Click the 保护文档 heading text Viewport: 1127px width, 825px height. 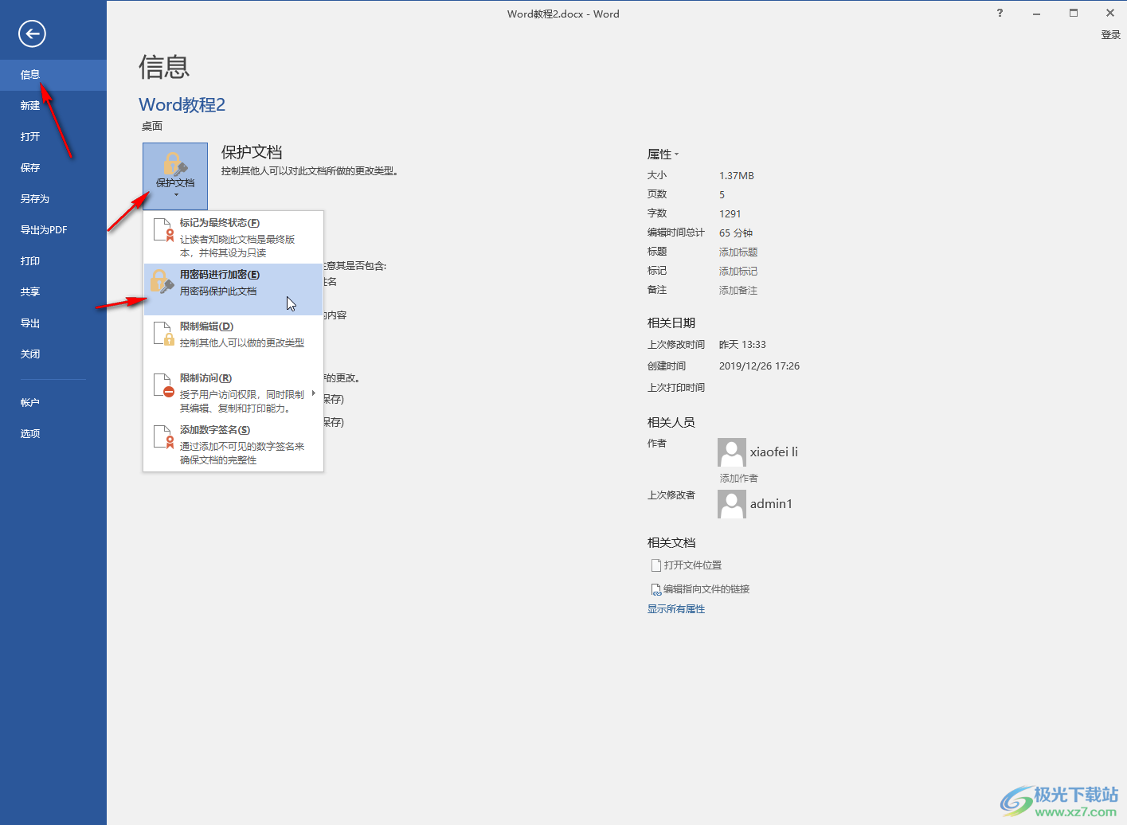(252, 152)
